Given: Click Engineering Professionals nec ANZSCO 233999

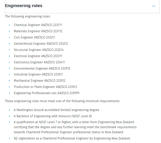Looking at the screenshot, I should point(47,93).
